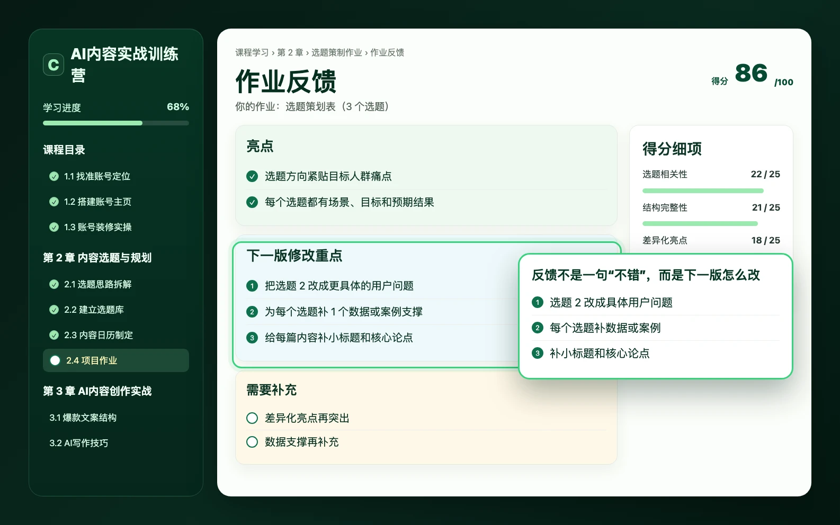The height and width of the screenshot is (525, 840).
Task: Click the white circle beside 2.4 项目作业
Action: pos(55,360)
